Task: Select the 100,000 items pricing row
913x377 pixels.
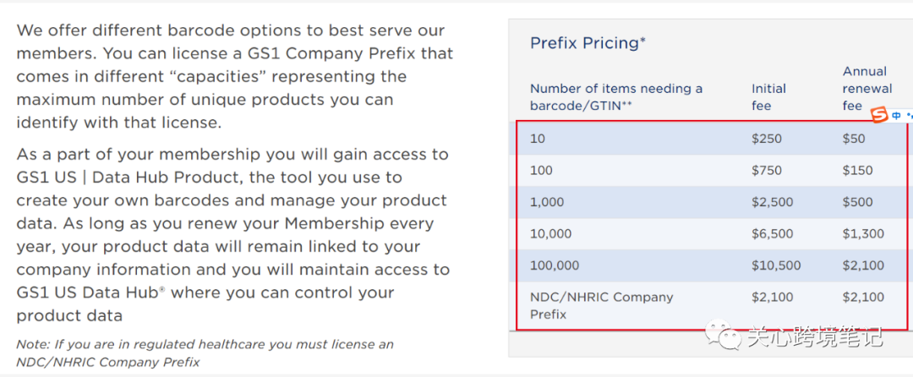Action: point(712,266)
